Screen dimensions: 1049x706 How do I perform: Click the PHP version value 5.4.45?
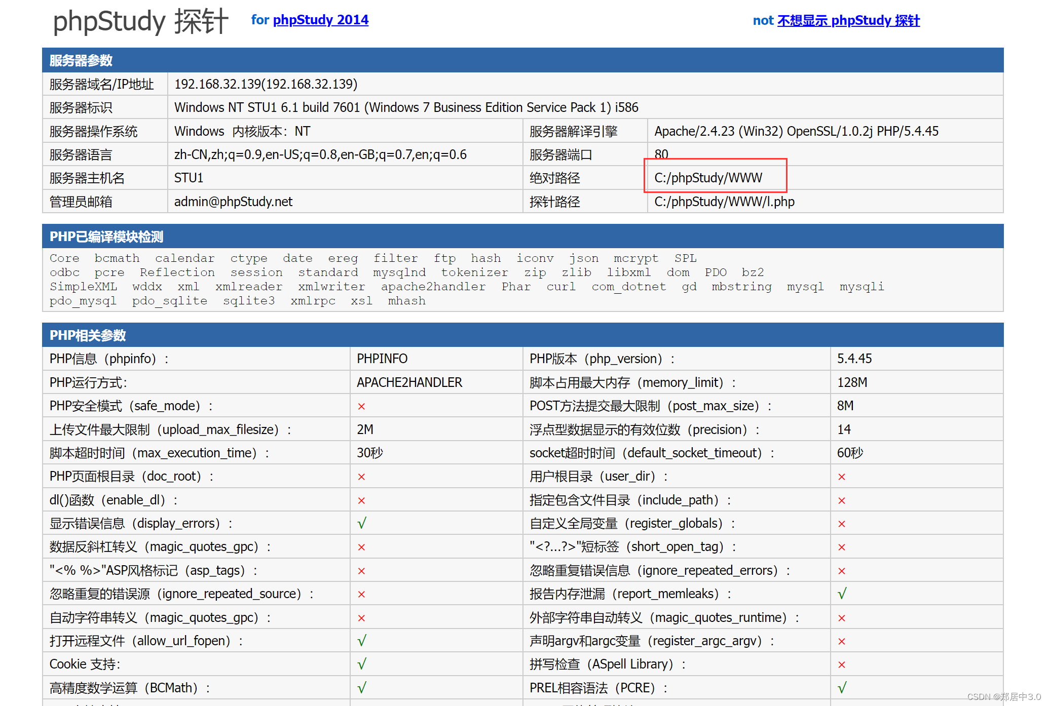pos(854,359)
